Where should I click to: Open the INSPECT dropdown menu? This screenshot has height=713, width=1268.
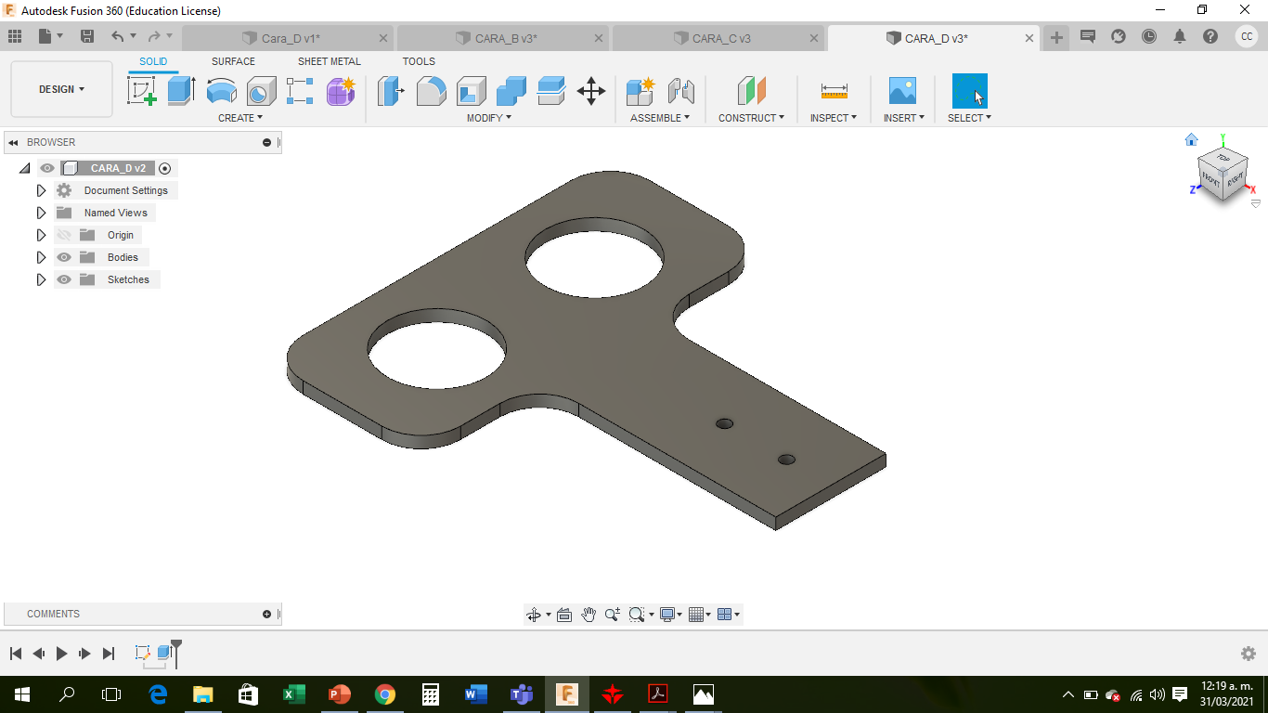(834, 118)
